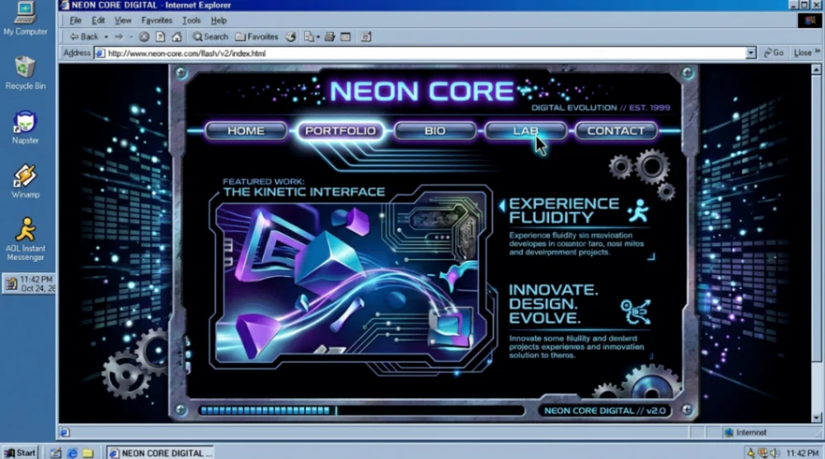The image size is (825, 459).
Task: Open the File menu
Action: click(75, 21)
